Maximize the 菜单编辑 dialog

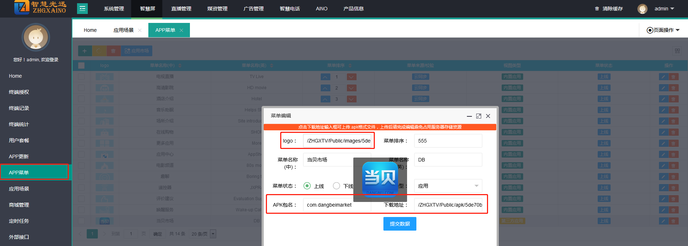[478, 116]
